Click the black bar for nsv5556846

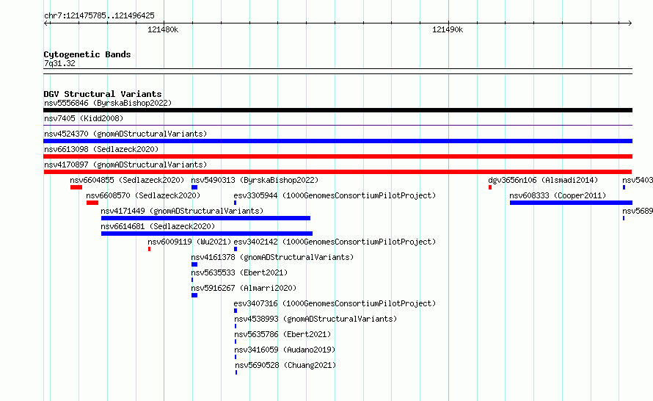click(x=338, y=110)
